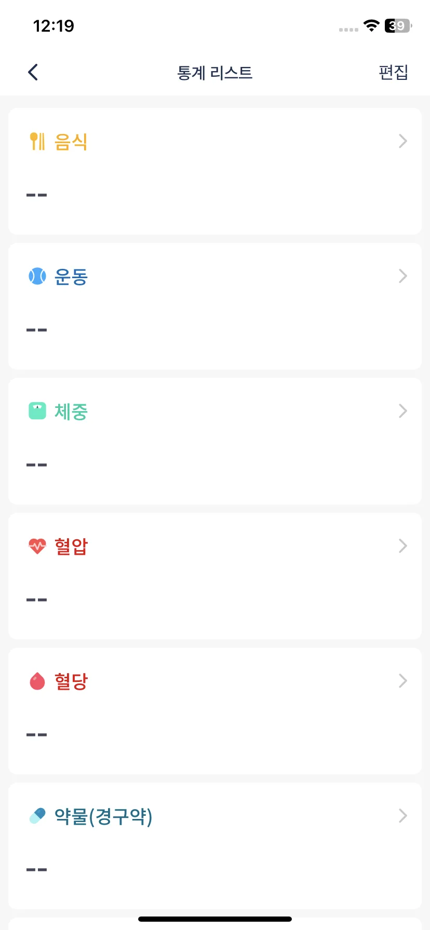Tap the back arrow icon

tap(33, 72)
